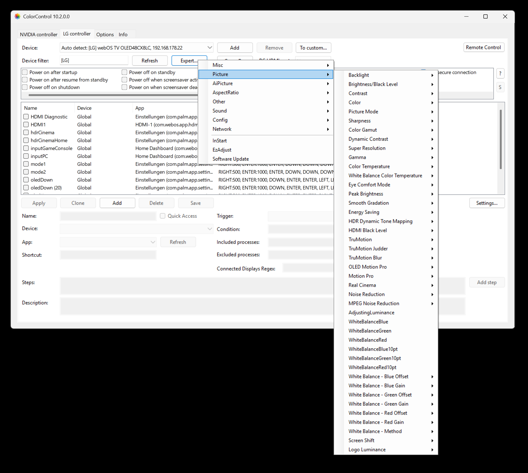Expand the Gamma submenu
This screenshot has height=473, width=528.
(386, 157)
